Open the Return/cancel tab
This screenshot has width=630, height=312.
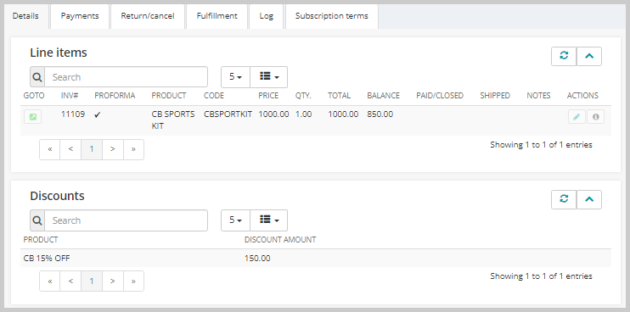point(148,16)
